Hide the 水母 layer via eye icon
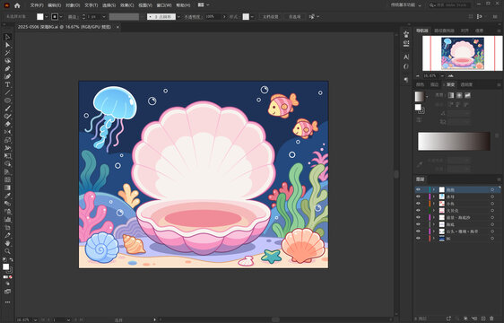 click(x=418, y=196)
